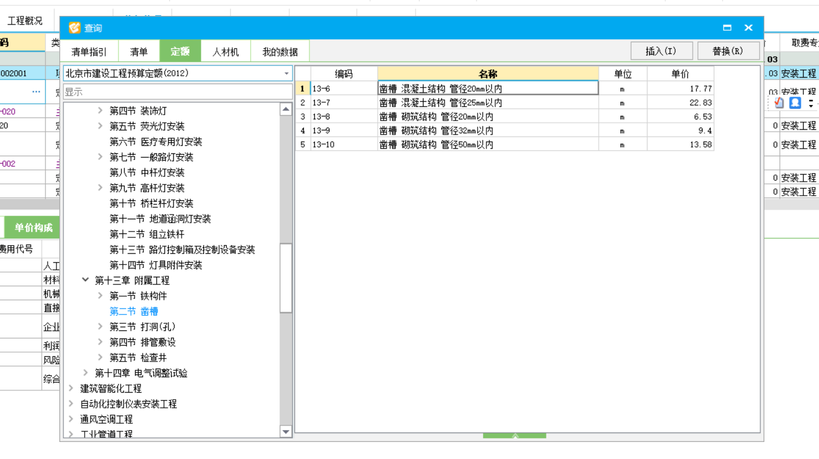Select 第十四节 灯具附件安装 tree item

[156, 265]
